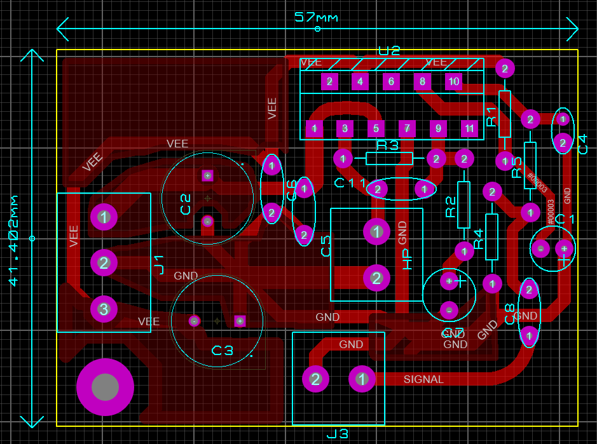Click the 57mm width dimension label
The height and width of the screenshot is (444, 597).
point(316,17)
